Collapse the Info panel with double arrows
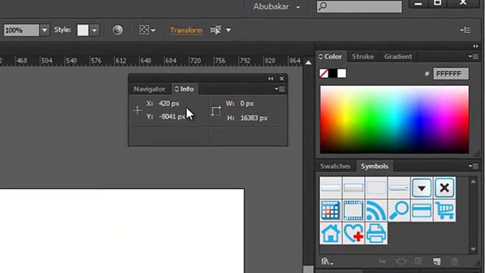 (271, 78)
